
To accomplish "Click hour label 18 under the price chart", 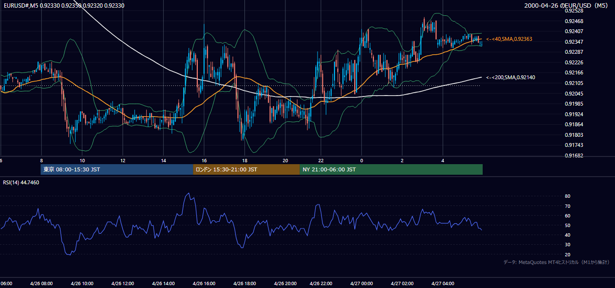I will click(245, 160).
